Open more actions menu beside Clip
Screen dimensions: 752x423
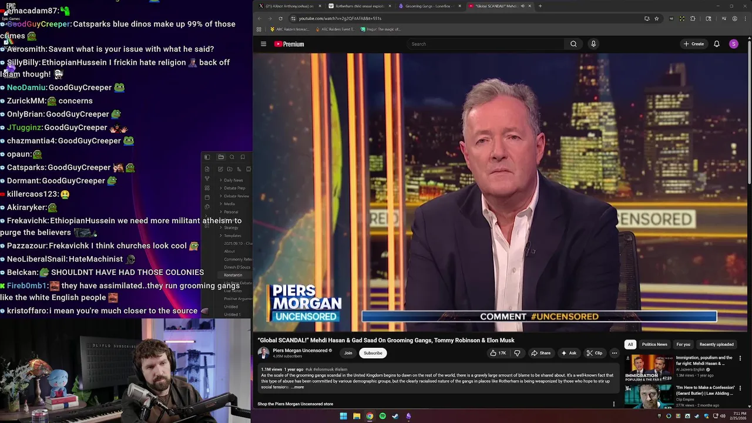coord(614,353)
